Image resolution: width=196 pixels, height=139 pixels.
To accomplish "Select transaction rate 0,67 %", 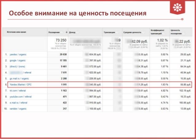I will coord(164,61).
